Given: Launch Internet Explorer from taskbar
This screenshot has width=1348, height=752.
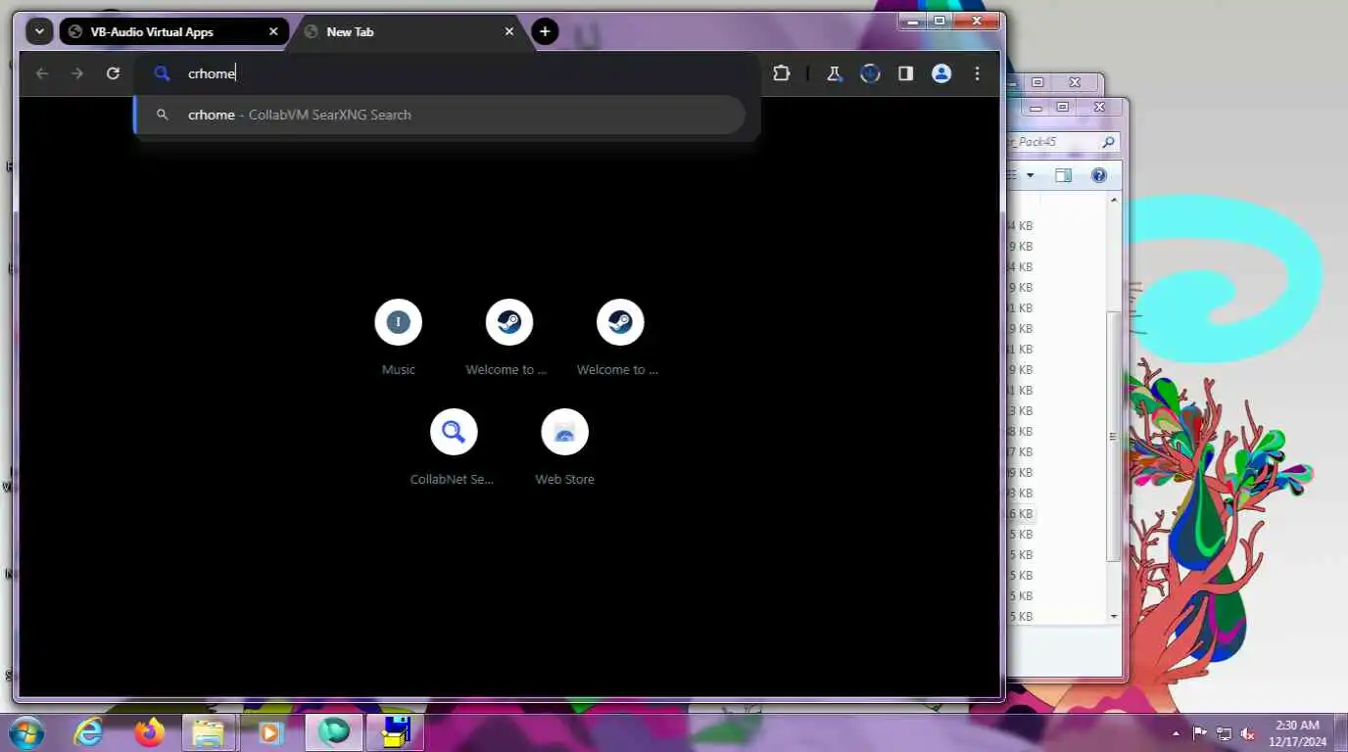Looking at the screenshot, I should [88, 732].
